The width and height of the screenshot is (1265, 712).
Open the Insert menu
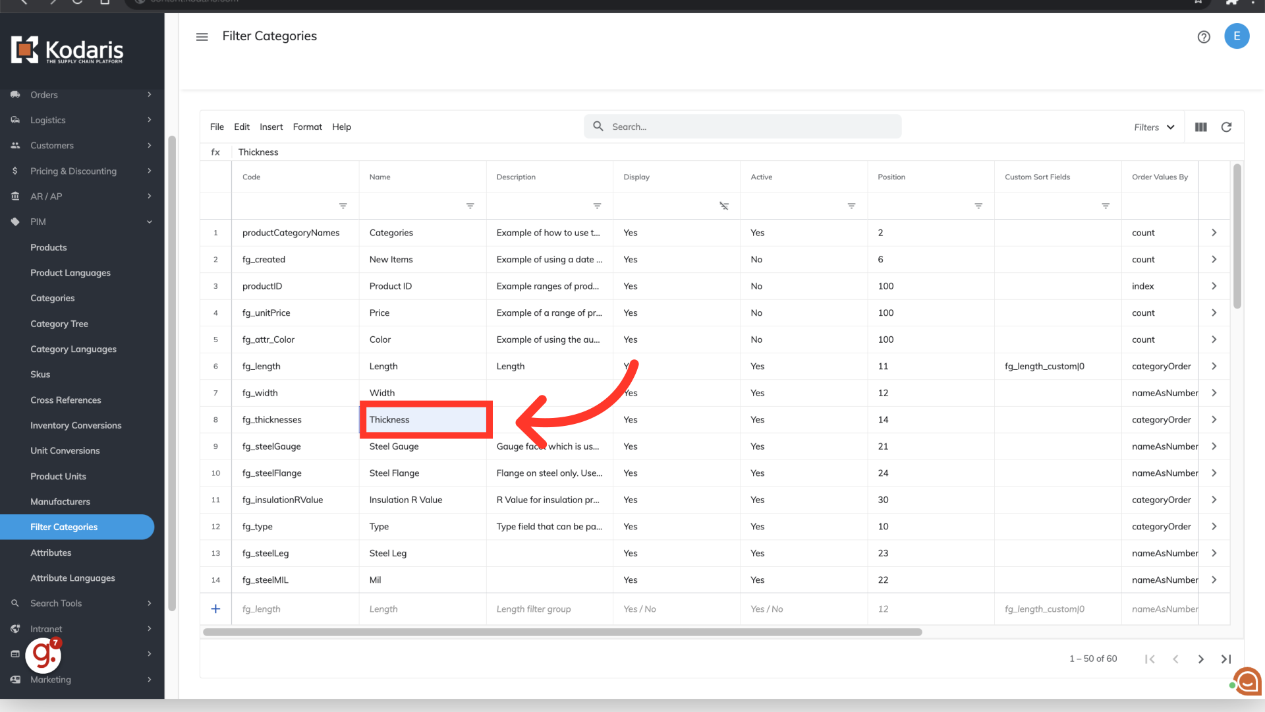271,127
